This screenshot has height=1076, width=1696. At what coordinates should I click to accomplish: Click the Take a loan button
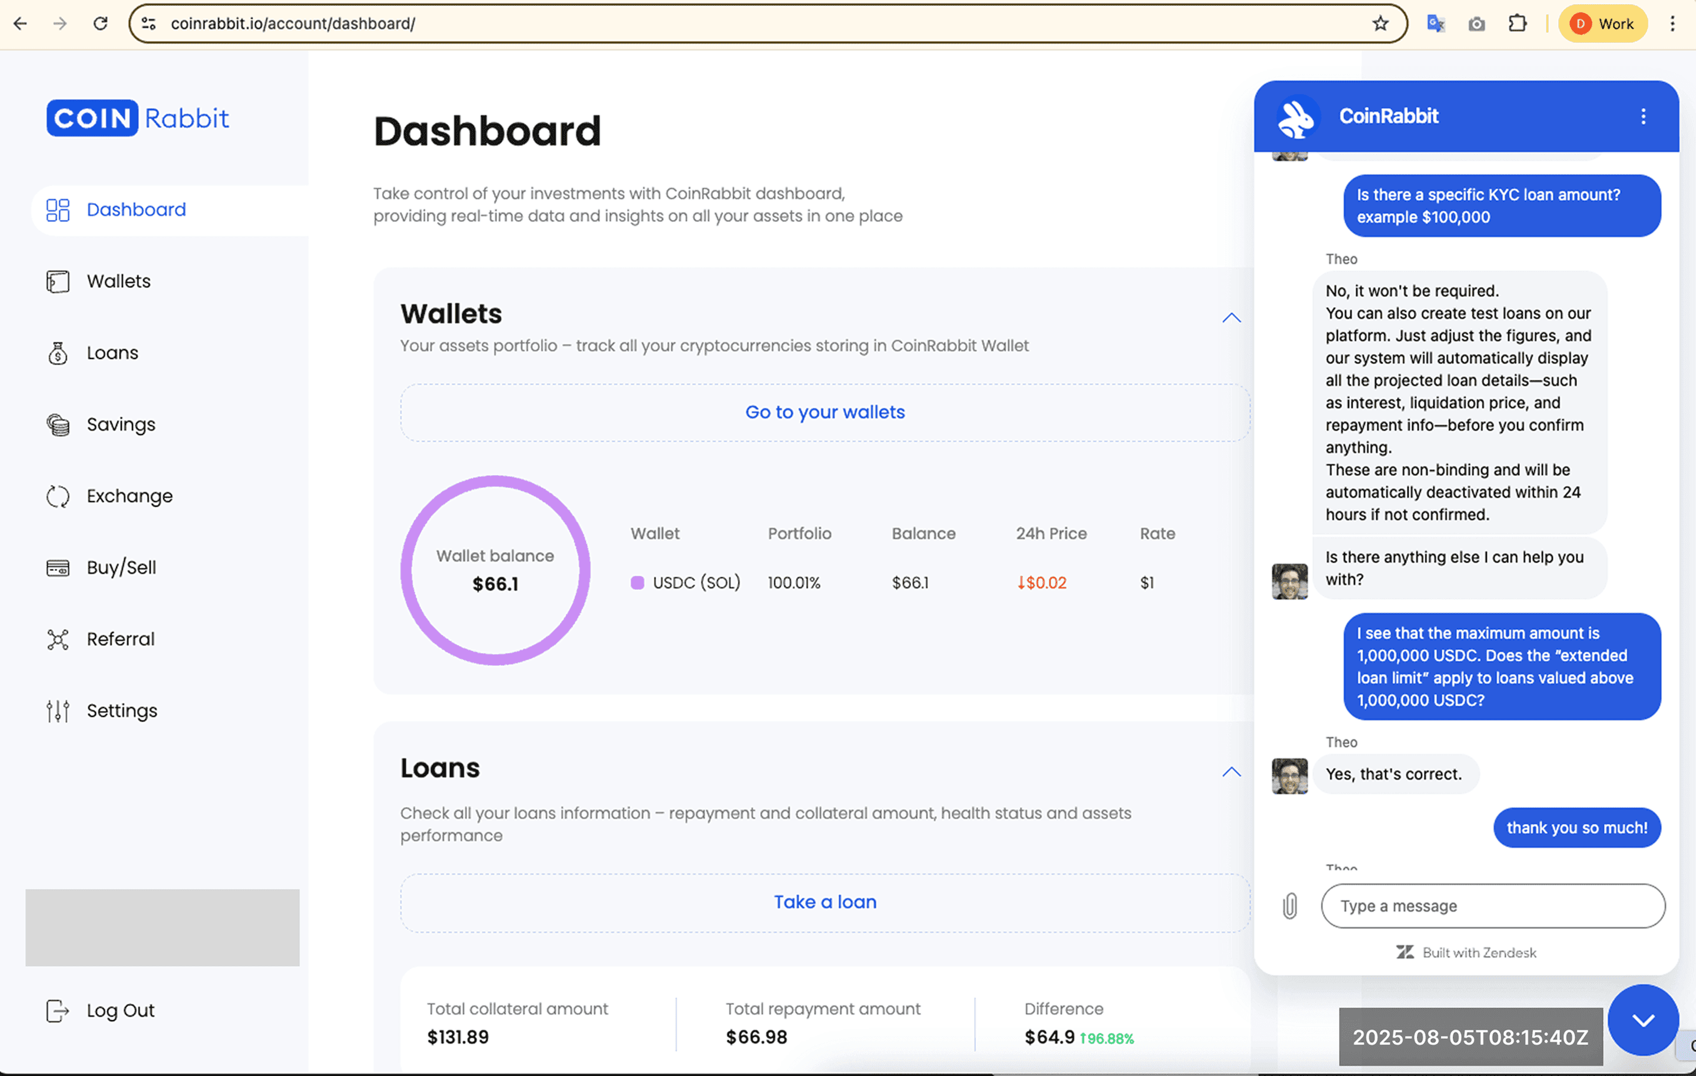pyautogui.click(x=825, y=902)
